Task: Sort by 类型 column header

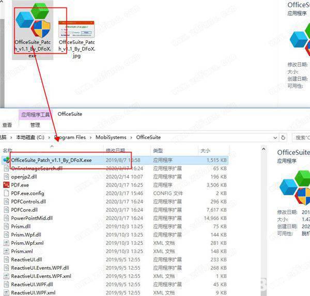Action: [x=158, y=151]
